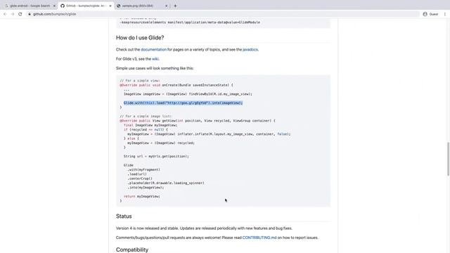The height and width of the screenshot is (253, 450).
Task: Open the CONTRIBUTING.md link
Action: pyautogui.click(x=259, y=238)
